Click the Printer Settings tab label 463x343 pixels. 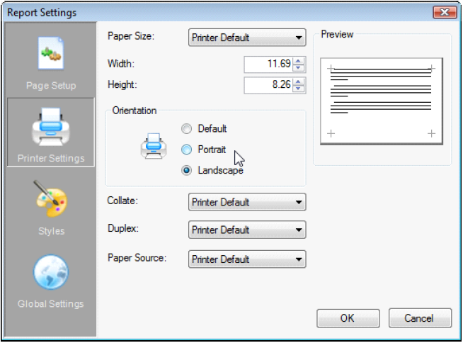pyautogui.click(x=51, y=159)
